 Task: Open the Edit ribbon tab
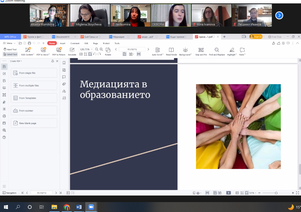[x=86, y=44]
